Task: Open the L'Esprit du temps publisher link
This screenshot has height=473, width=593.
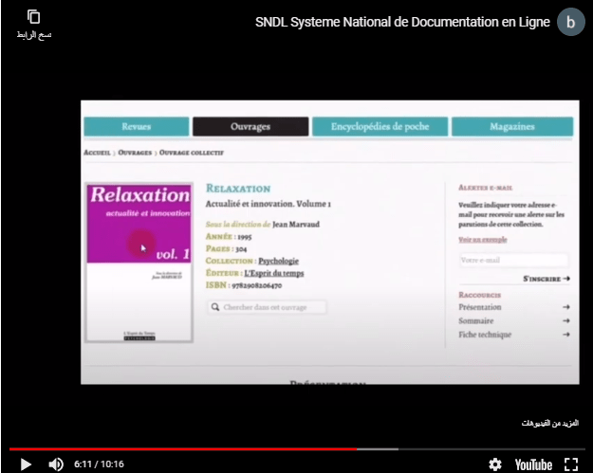Action: tap(274, 273)
